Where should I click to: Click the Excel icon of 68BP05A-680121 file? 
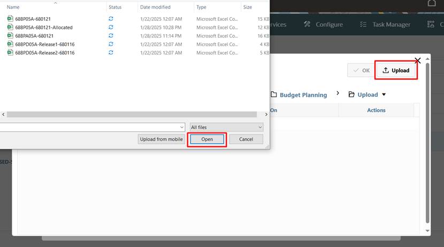tap(10, 19)
